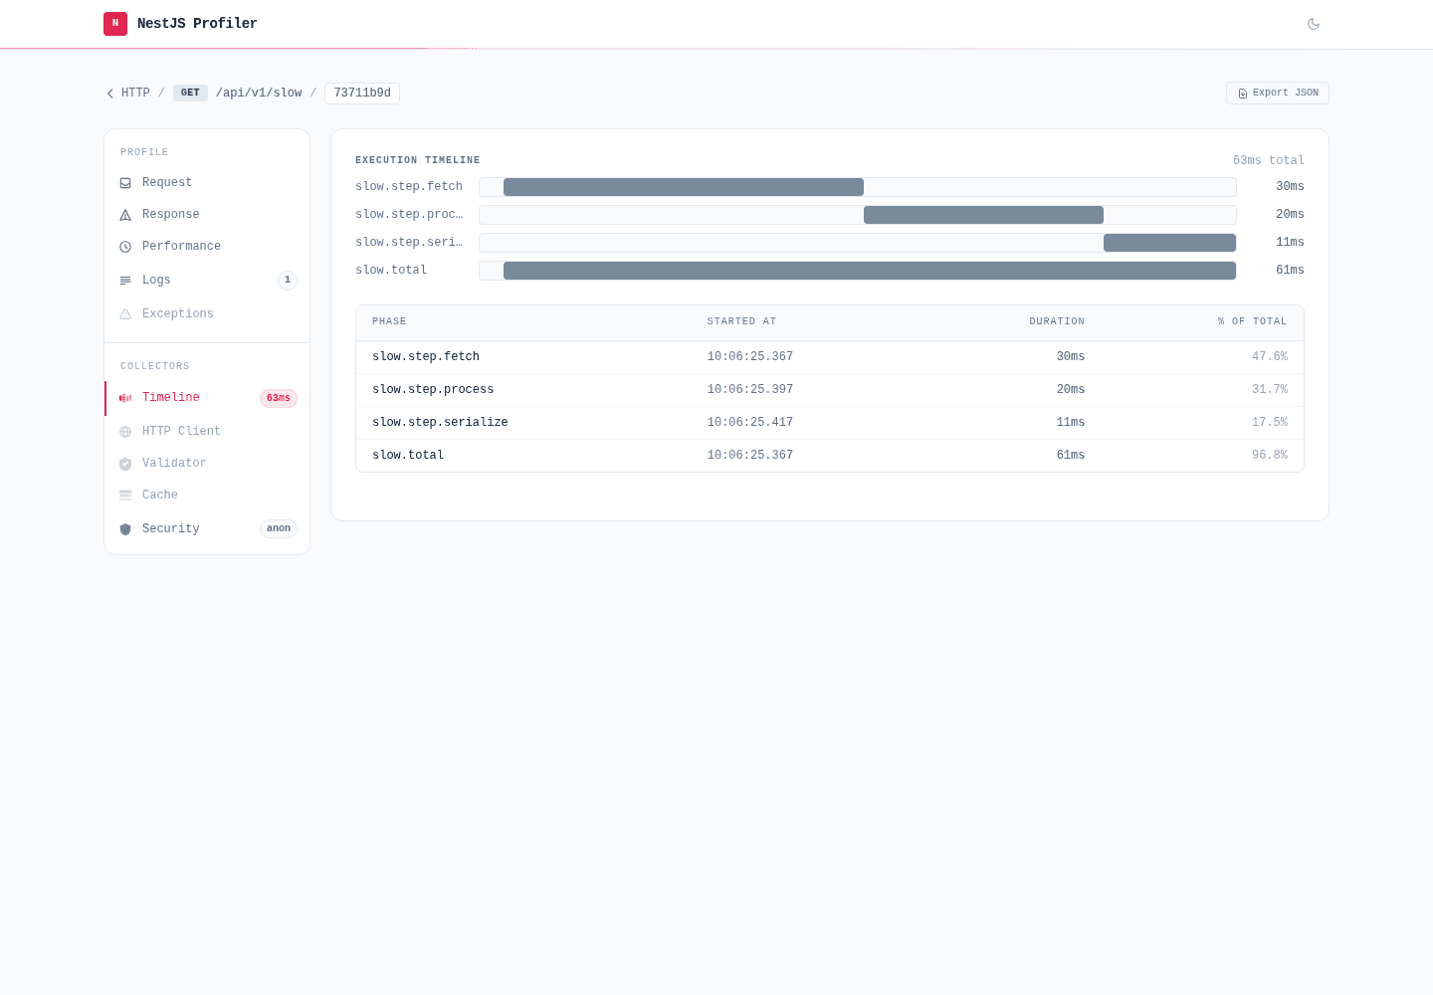Click the slow.step.proc… timeline bar
Screen dimensions: 1433x995
[x=983, y=215]
